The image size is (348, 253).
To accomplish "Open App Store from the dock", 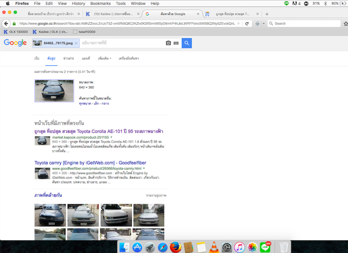I will click(x=137, y=247).
